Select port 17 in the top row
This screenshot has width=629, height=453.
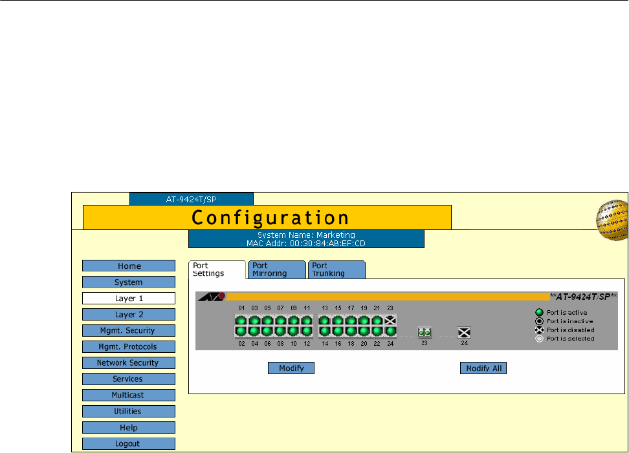point(351,321)
